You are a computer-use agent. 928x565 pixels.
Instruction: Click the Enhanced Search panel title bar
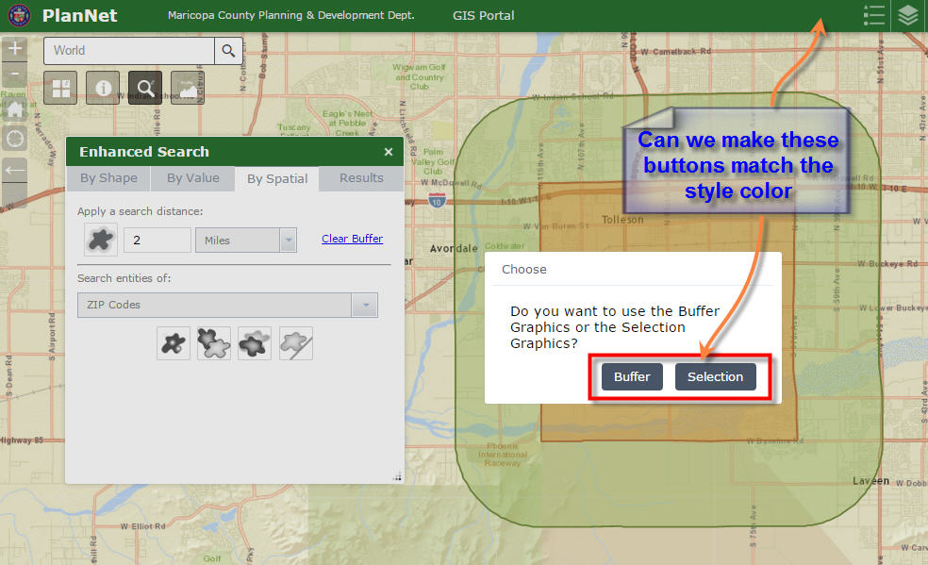coord(235,152)
